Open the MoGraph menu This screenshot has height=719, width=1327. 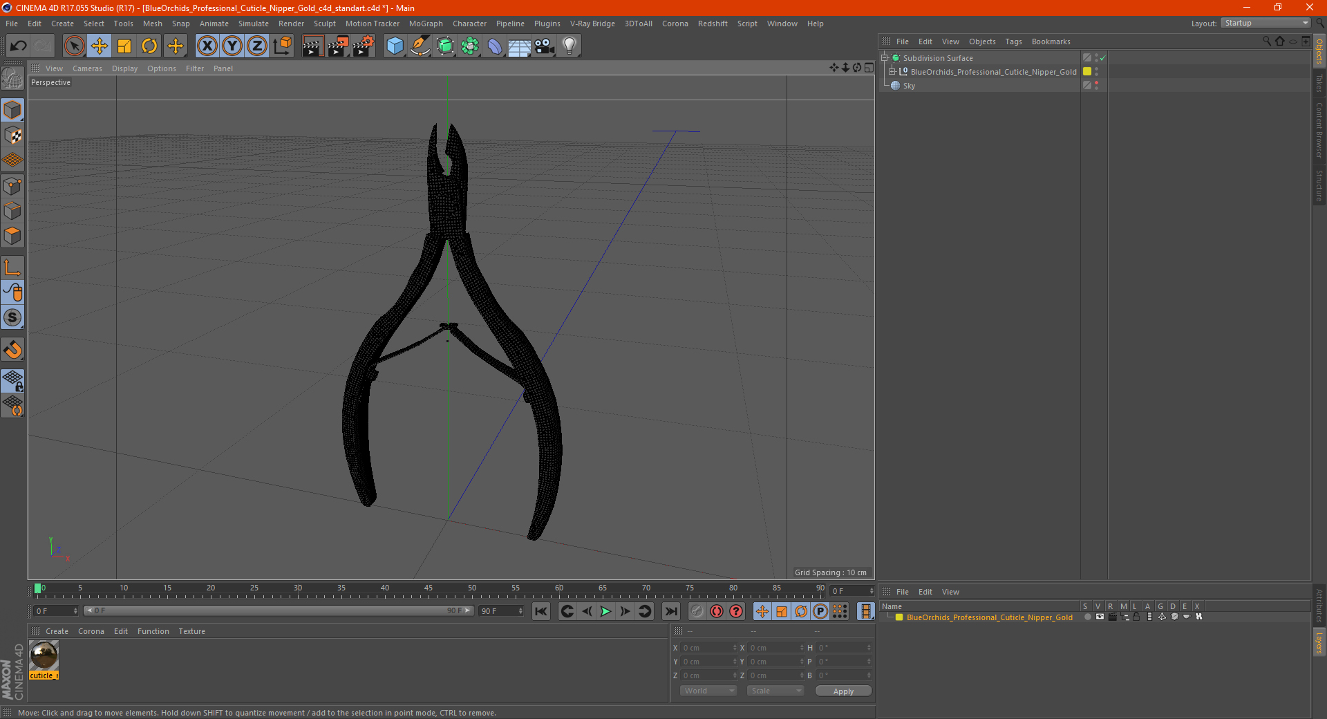pyautogui.click(x=426, y=24)
